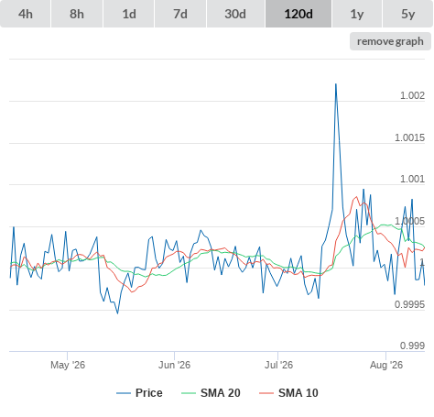434x417 pixels.
Task: Switch chart to 1y range
Action: (x=357, y=14)
